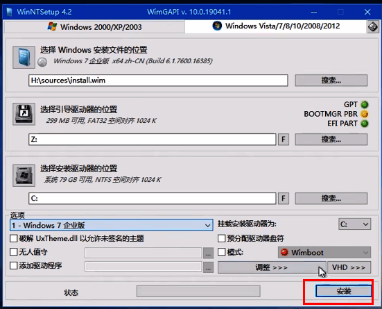Click the disc icon beside Windows 7 edition
The image size is (382, 309).
[42, 62]
